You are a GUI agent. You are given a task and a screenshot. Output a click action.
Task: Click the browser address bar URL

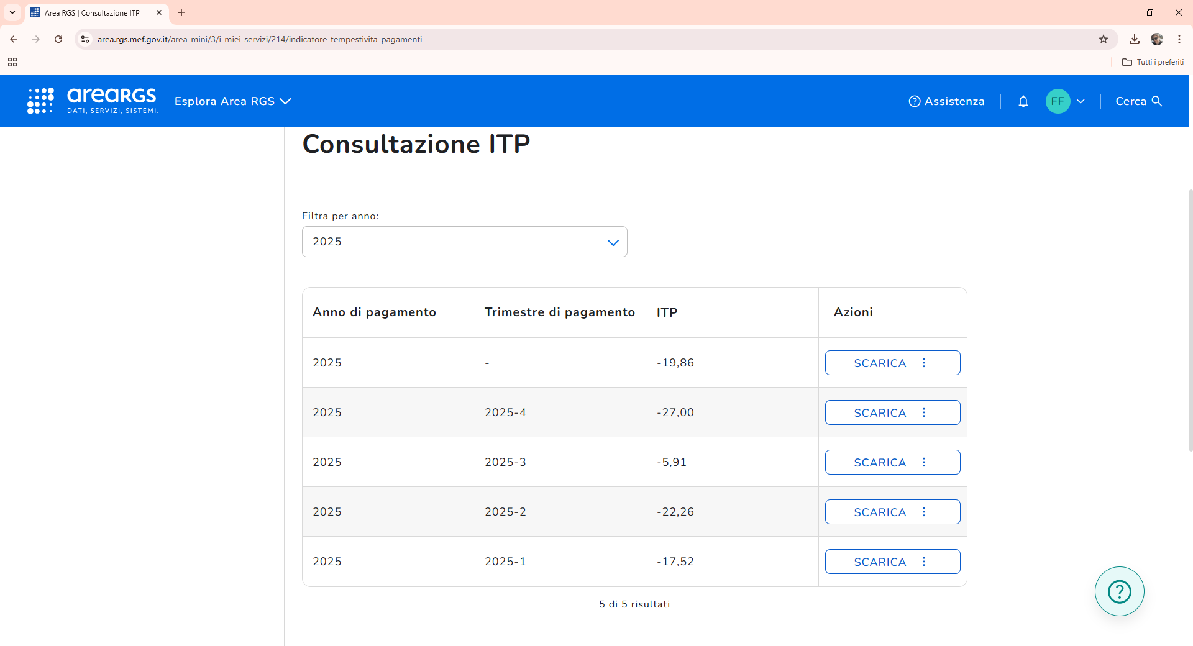pos(260,39)
